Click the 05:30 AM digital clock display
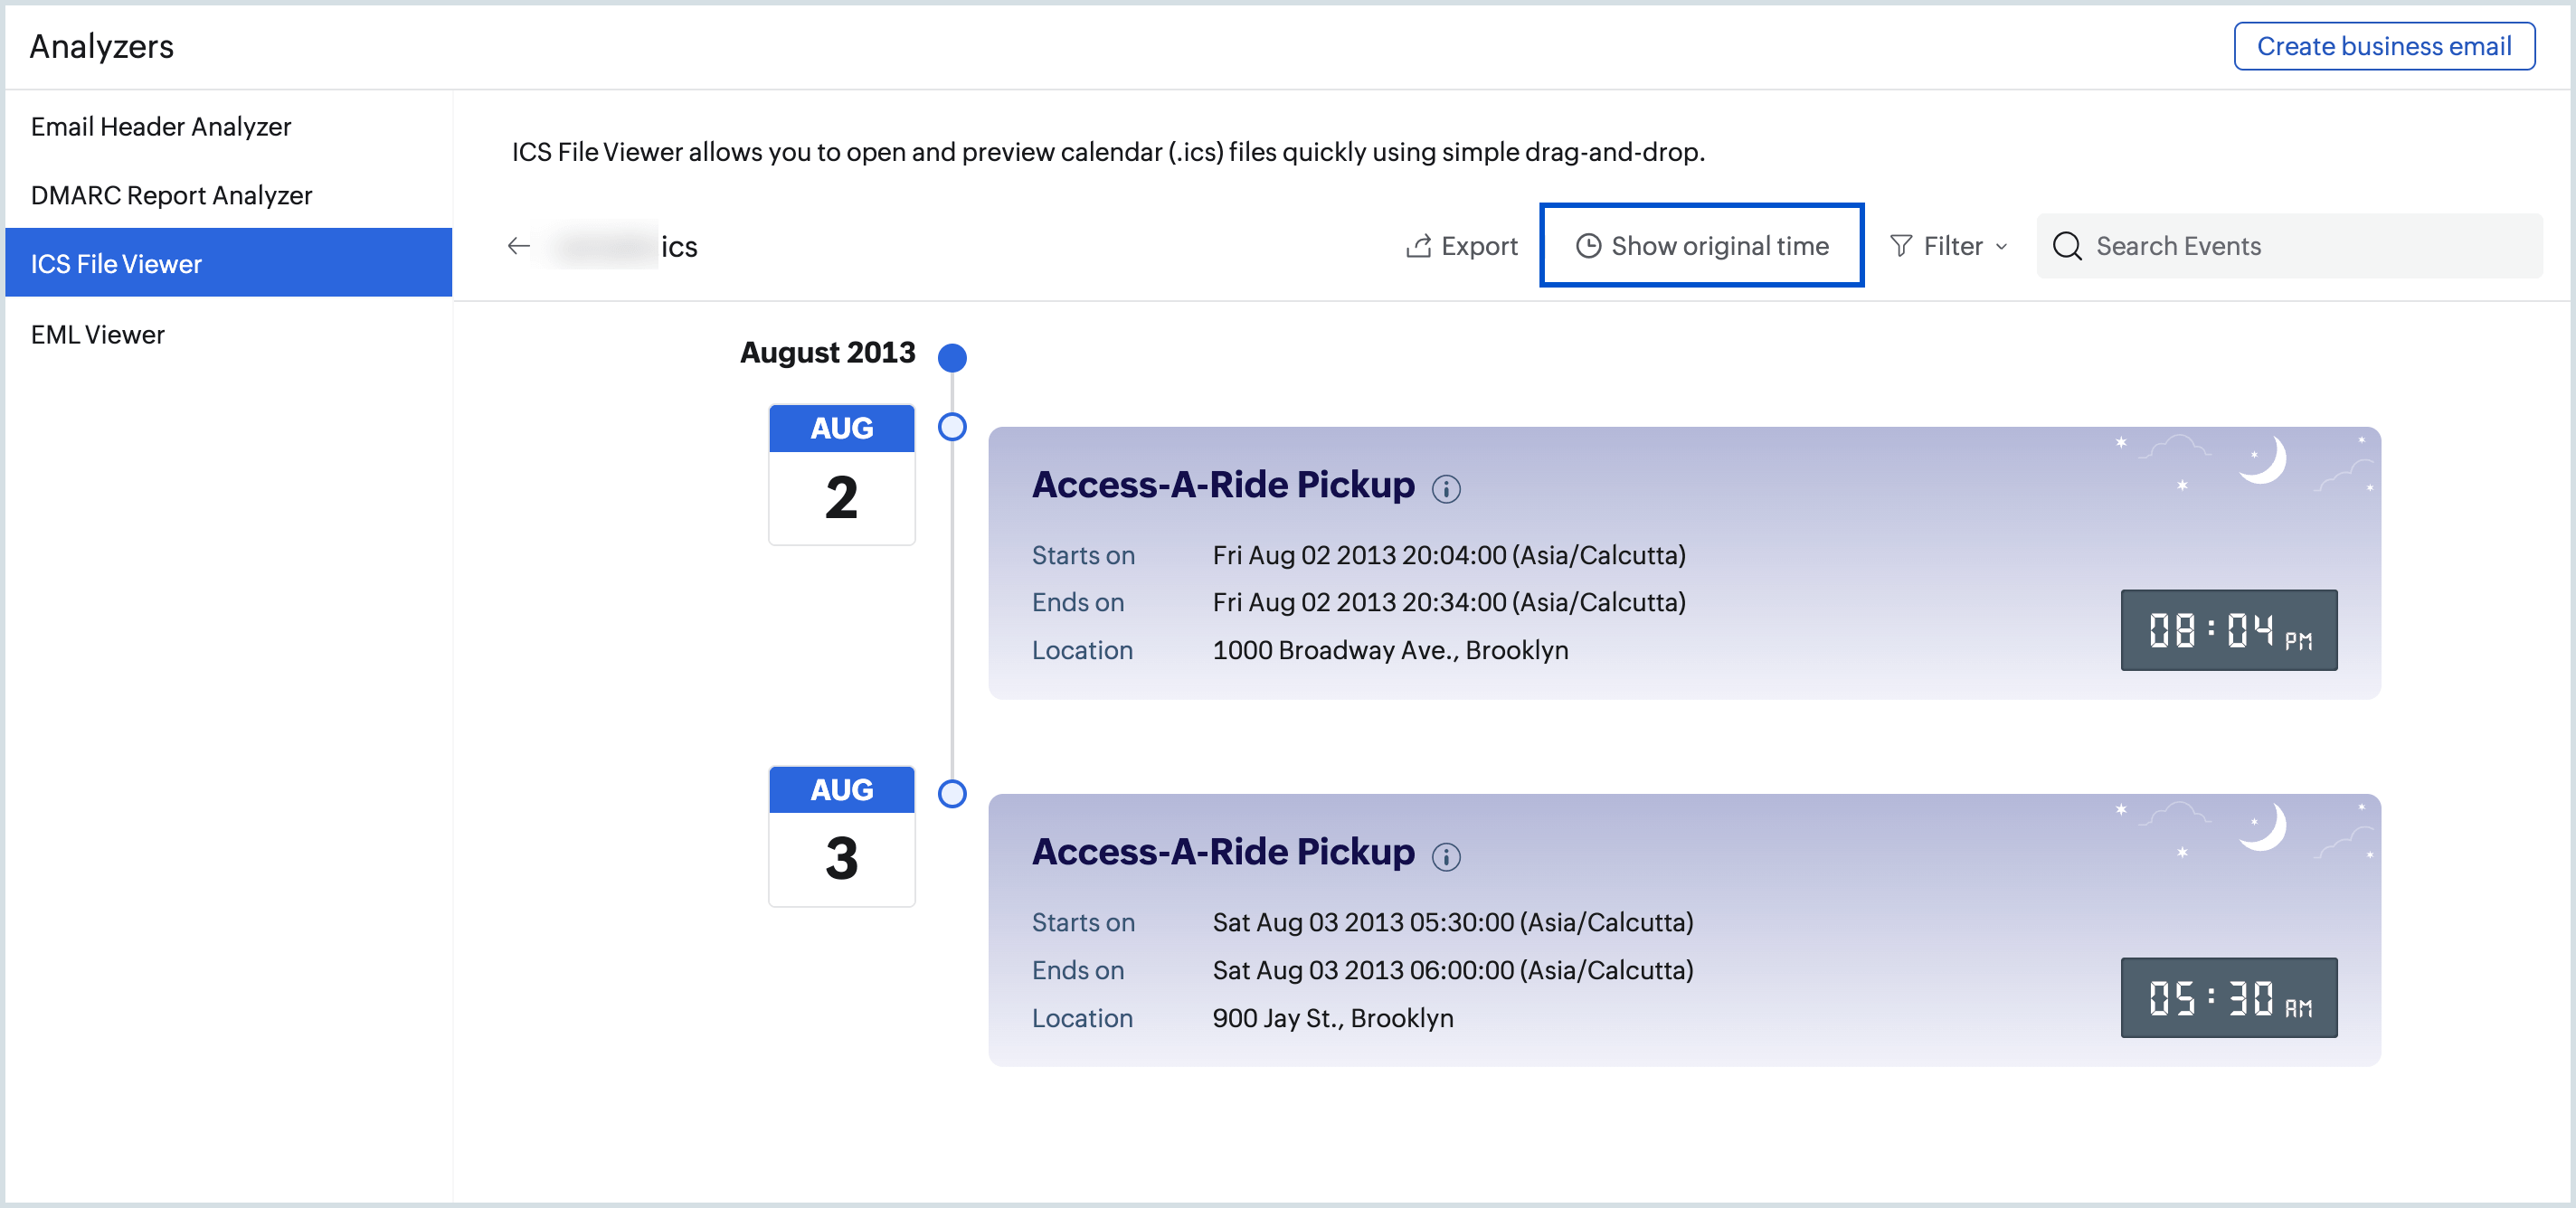Viewport: 2576px width, 1208px height. (x=2229, y=998)
